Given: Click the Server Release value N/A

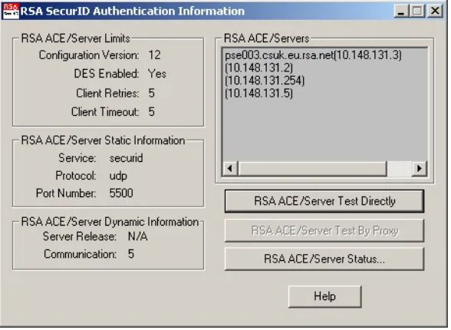Looking at the screenshot, I should tap(138, 236).
